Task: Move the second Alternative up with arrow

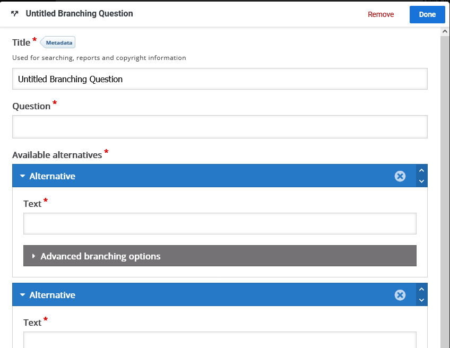Action: [x=421, y=290]
